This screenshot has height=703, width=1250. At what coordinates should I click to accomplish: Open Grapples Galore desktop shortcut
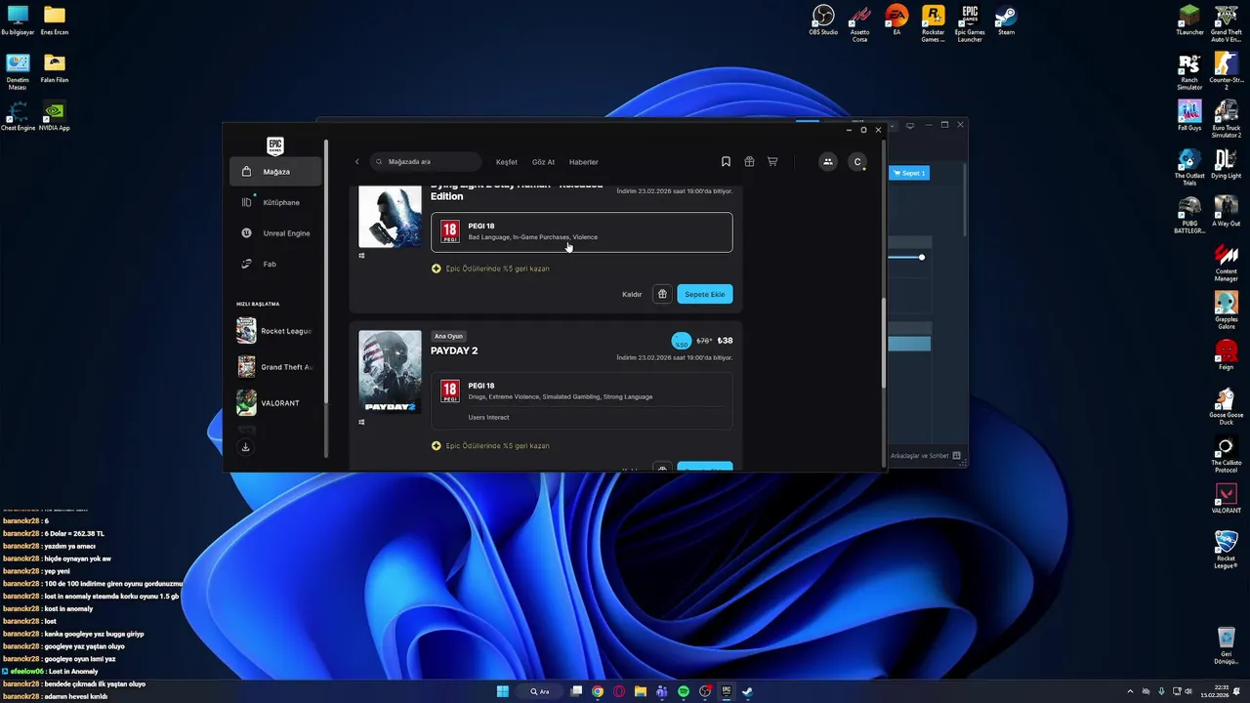pyautogui.click(x=1227, y=310)
